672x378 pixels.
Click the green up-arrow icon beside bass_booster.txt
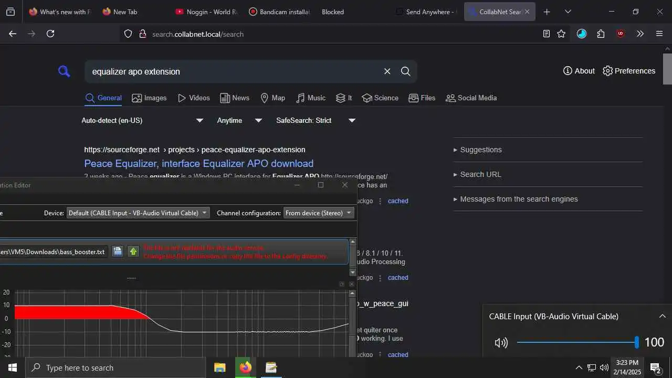point(133,251)
